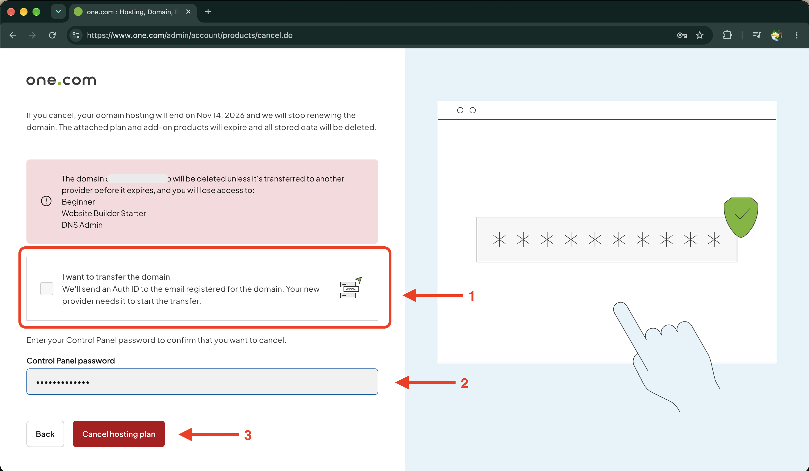Click the warning exclamation icon in pink box
The width and height of the screenshot is (809, 471).
coord(46,201)
